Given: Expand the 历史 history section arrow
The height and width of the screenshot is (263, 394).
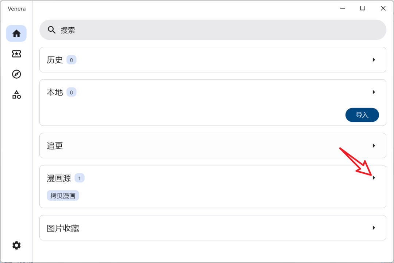Looking at the screenshot, I should pyautogui.click(x=374, y=60).
